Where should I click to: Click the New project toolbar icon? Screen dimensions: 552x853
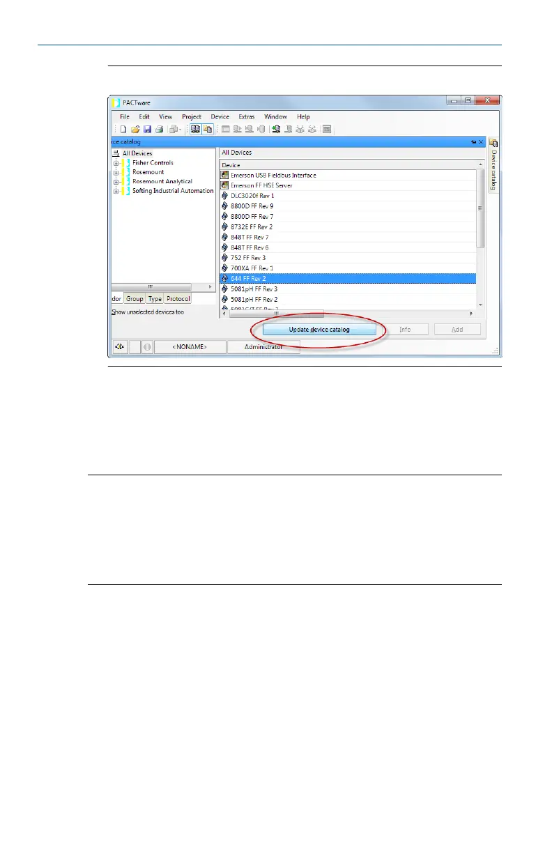[x=123, y=129]
